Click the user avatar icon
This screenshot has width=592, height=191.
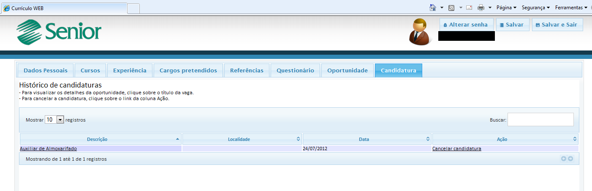[419, 32]
